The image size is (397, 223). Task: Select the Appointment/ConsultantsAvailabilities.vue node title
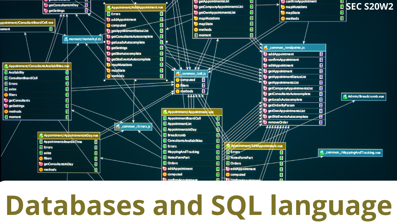[x=39, y=66]
